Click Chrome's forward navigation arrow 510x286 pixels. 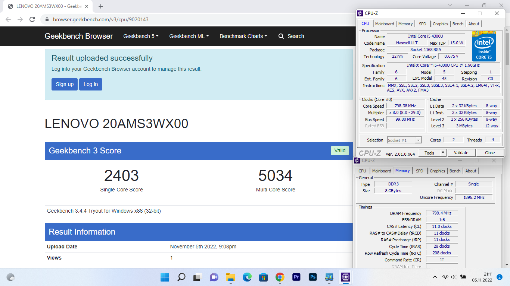[20, 19]
